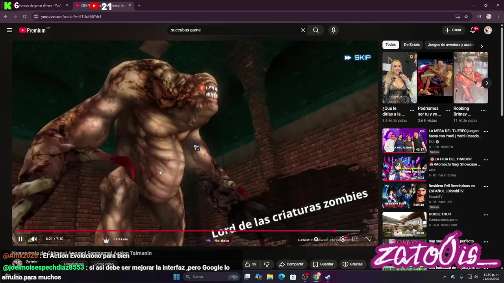Open the Short 'Robbing Britney'

(x=471, y=78)
